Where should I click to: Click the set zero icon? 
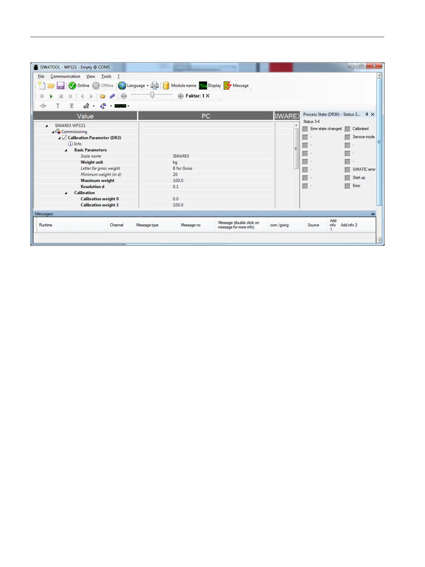click(x=43, y=106)
